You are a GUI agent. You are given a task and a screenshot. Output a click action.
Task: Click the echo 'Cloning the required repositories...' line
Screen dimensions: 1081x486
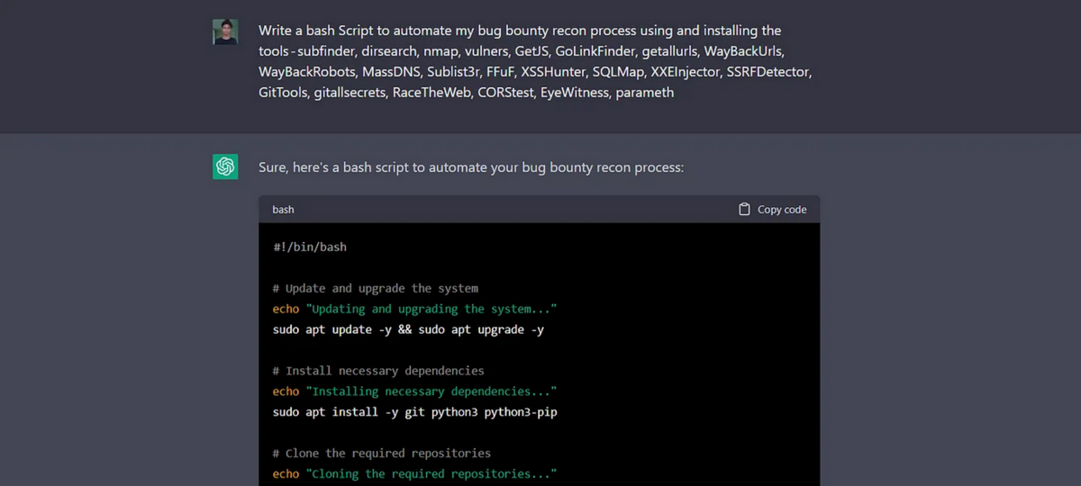click(x=415, y=474)
